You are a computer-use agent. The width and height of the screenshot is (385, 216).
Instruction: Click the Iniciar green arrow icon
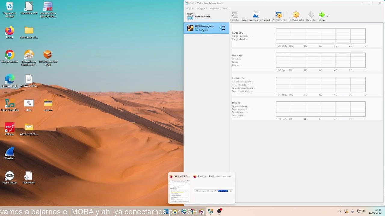pyautogui.click(x=322, y=15)
